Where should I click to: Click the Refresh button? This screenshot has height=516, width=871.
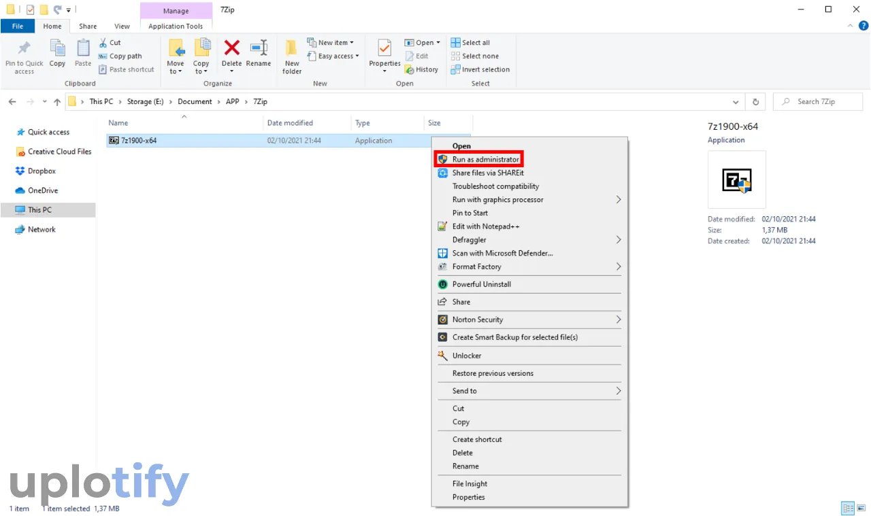click(x=755, y=102)
